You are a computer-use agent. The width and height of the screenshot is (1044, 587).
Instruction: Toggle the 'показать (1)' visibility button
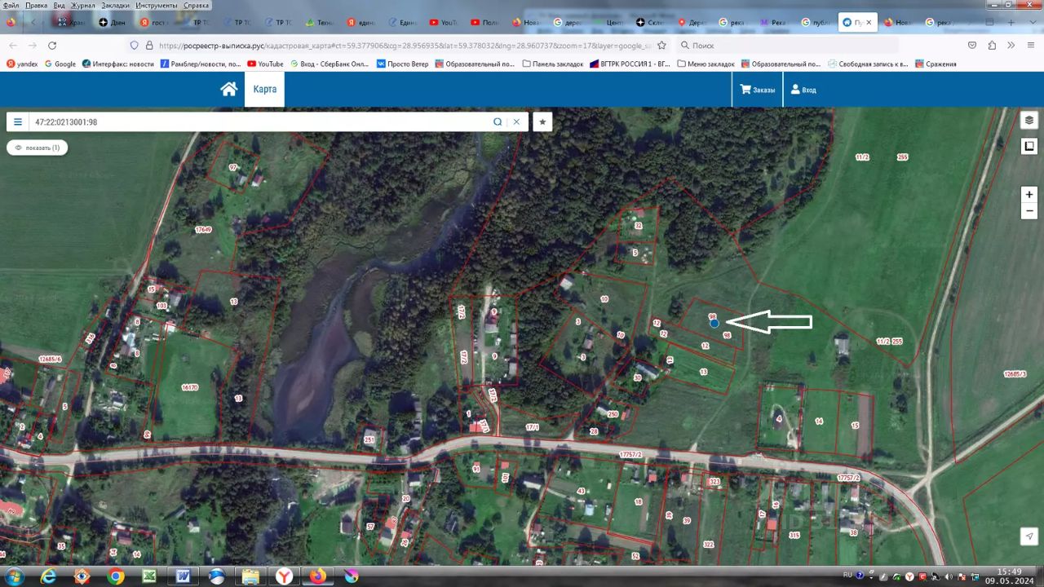pos(38,148)
